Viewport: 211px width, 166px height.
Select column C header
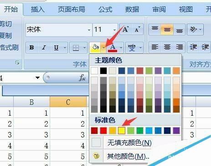(68, 102)
